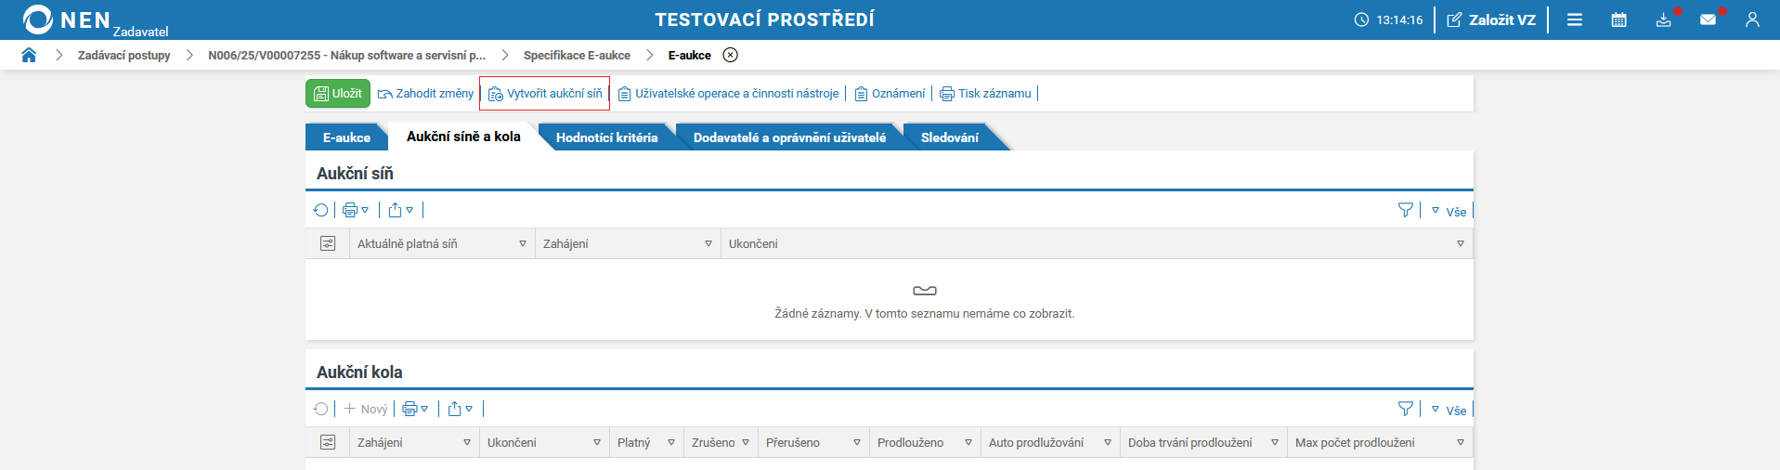Click the home icon in breadcrumb
1780x470 pixels.
(x=29, y=55)
